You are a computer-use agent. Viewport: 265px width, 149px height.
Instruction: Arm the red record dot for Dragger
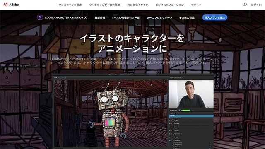point(171,120)
